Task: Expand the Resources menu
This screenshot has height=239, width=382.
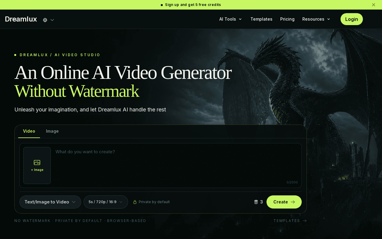Action: point(316,19)
